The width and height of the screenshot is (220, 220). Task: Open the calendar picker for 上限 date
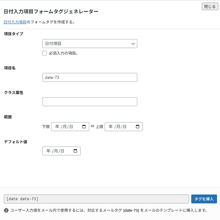[138, 127]
